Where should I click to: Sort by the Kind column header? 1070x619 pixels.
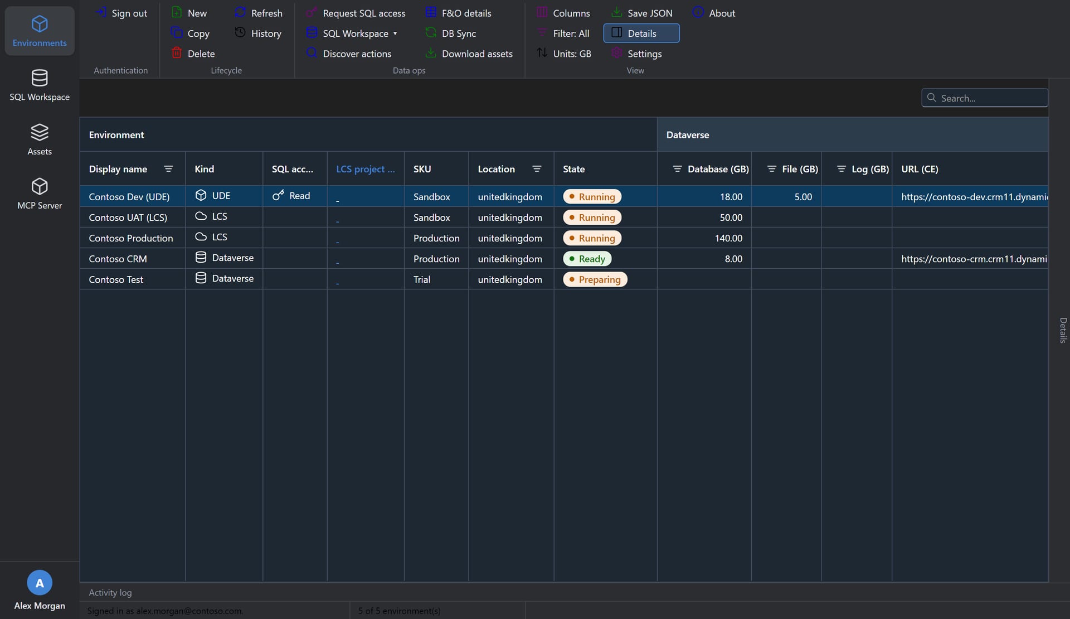coord(224,169)
